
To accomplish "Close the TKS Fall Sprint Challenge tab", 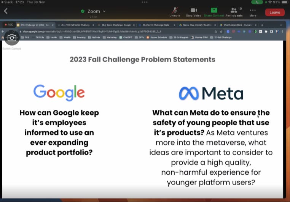I will pyautogui.click(x=93, y=25).
